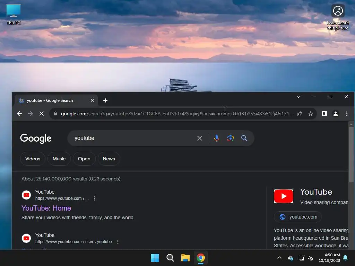Viewport: 355px width, 266px height.
Task: Click the scrollbar's up arrow
Action: [351, 124]
